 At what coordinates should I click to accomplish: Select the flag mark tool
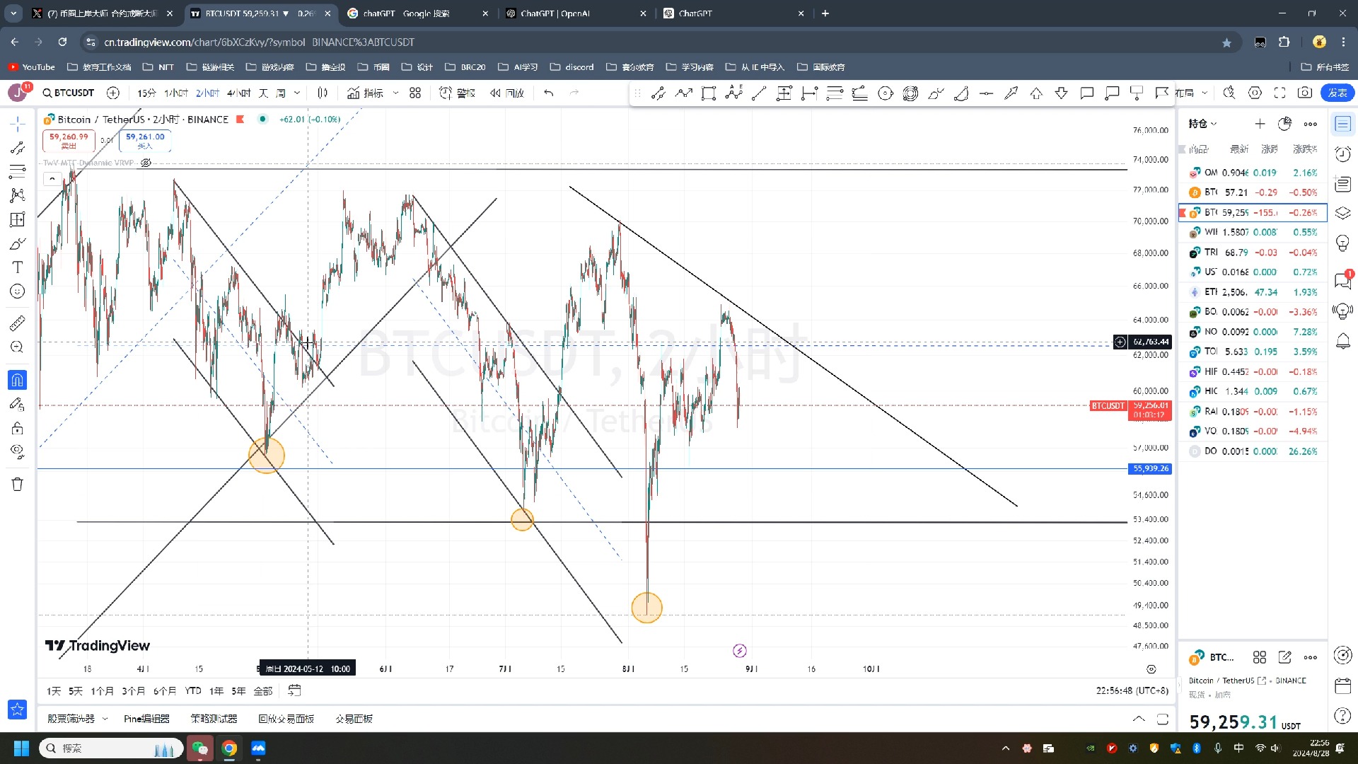click(1162, 93)
